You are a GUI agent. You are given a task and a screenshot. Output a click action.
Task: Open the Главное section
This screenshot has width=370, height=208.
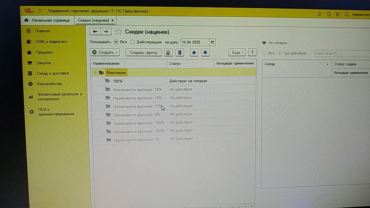coord(42,31)
